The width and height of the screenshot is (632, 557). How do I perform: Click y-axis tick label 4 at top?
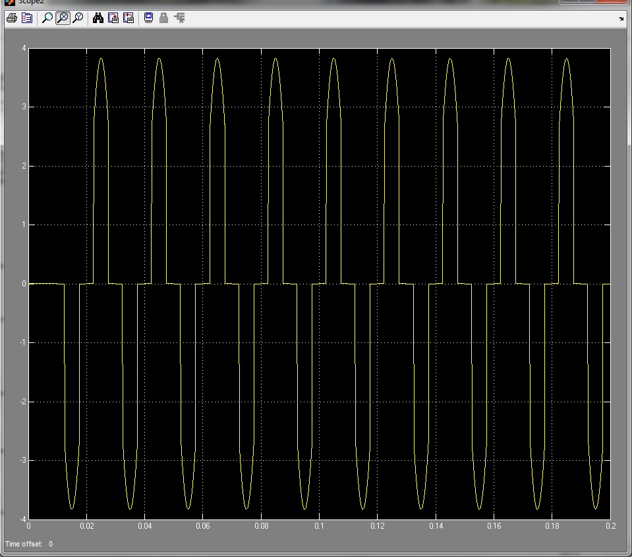point(24,48)
